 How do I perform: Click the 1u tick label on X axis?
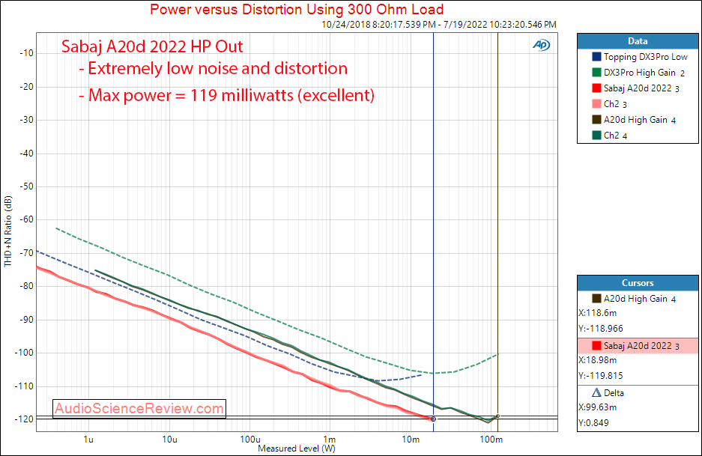point(88,440)
